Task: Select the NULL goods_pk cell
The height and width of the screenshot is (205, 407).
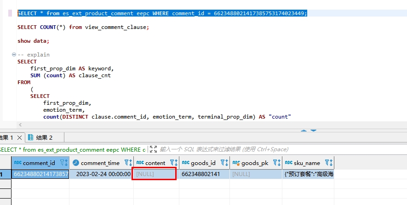Action: pos(256,174)
